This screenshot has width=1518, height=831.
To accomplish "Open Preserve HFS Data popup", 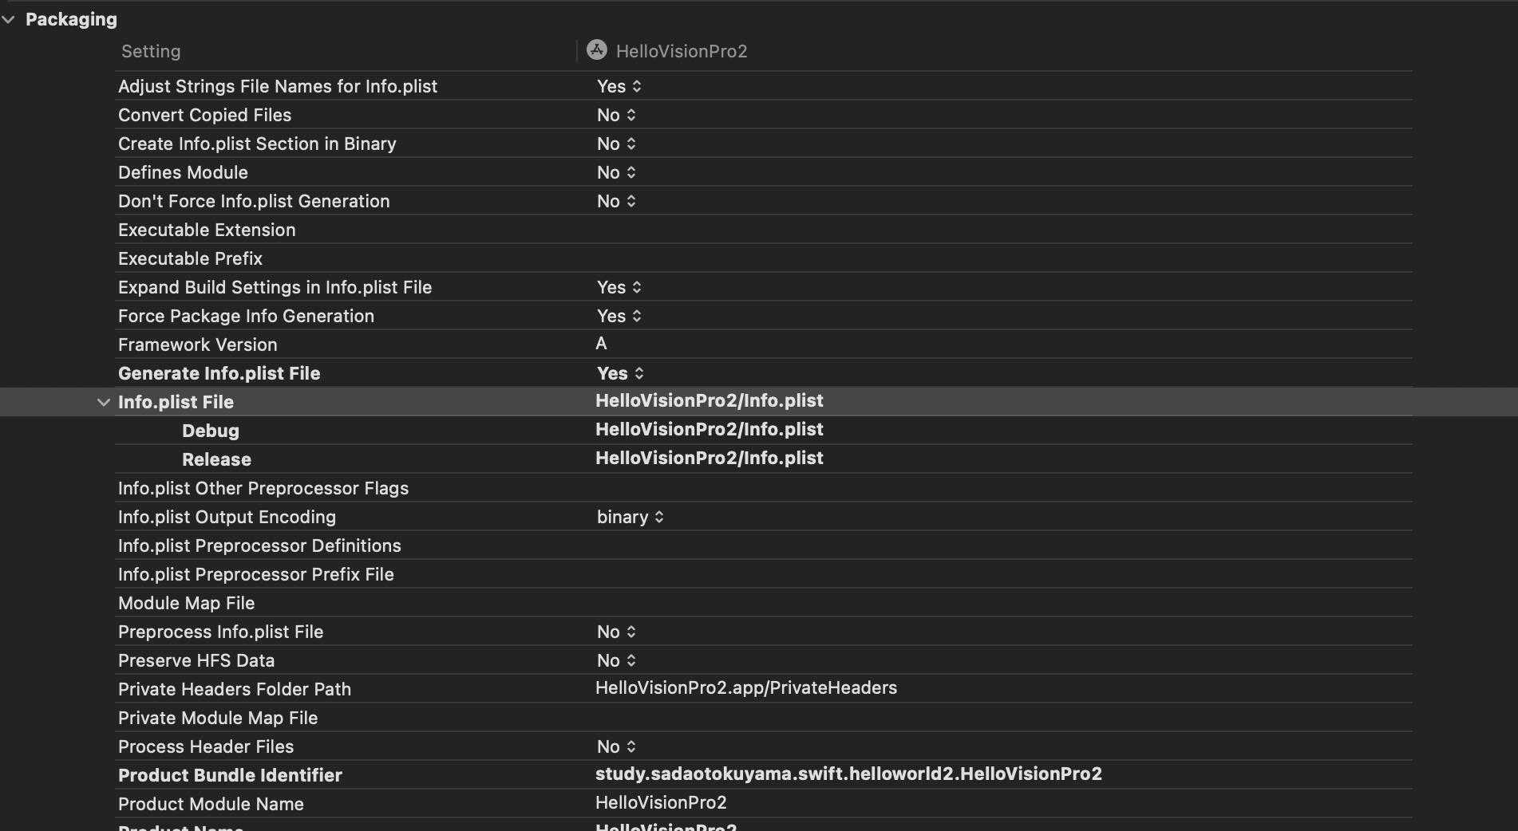I will [616, 660].
